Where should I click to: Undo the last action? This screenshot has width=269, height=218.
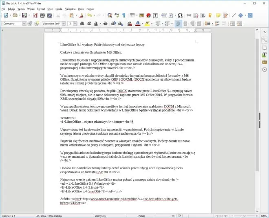pos(90,15)
